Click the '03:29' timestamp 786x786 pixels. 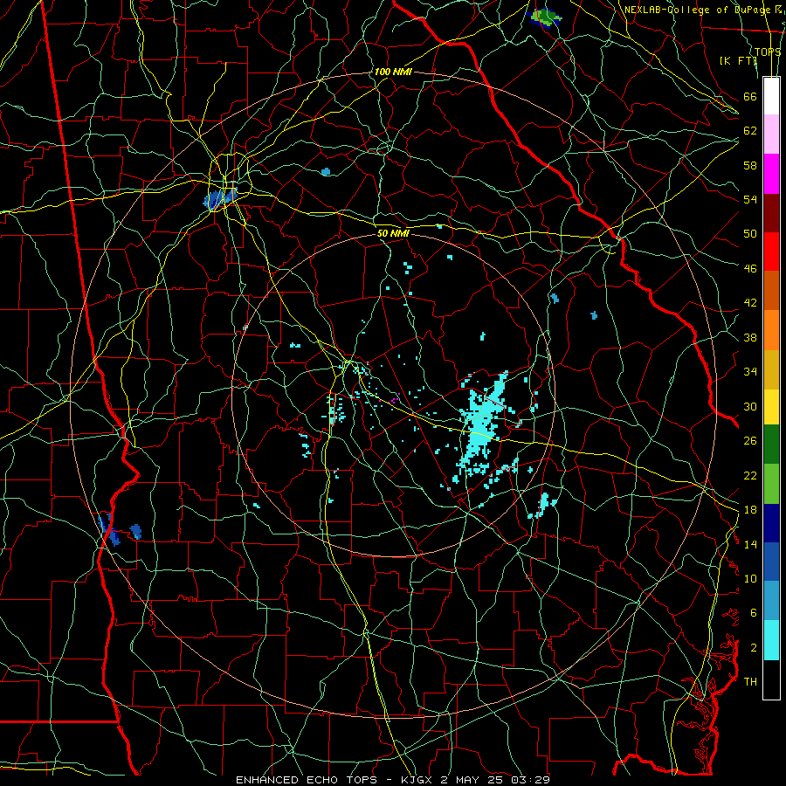(531, 780)
